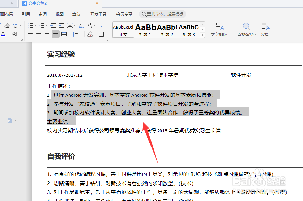Screen dimensions: 303x201
Task: Open the font color dropdown arrow
Action: click(8, 34)
